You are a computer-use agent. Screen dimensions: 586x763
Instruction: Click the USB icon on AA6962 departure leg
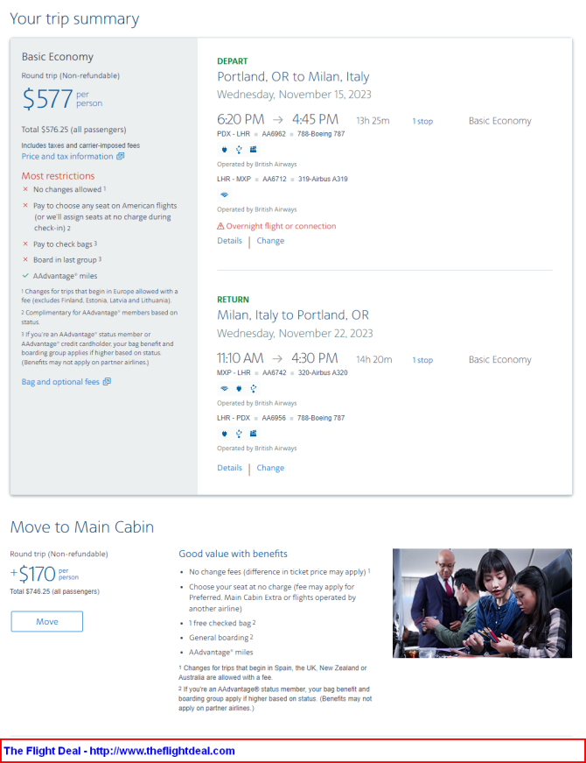pos(239,149)
